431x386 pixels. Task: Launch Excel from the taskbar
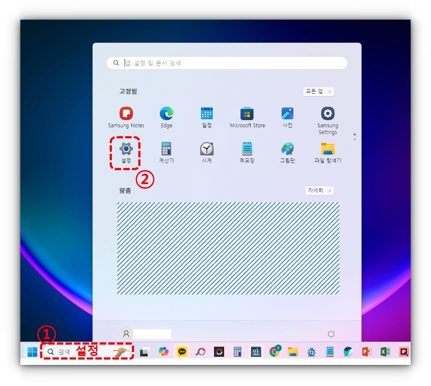point(385,352)
